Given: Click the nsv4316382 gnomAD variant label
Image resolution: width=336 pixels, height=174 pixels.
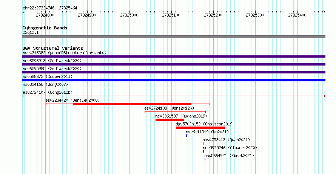Looking at the screenshot, I should 65,53.
